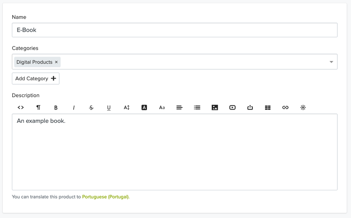Screen dimensions: 351x218
Task: Select the paragraph format icon
Action: (x=38, y=107)
